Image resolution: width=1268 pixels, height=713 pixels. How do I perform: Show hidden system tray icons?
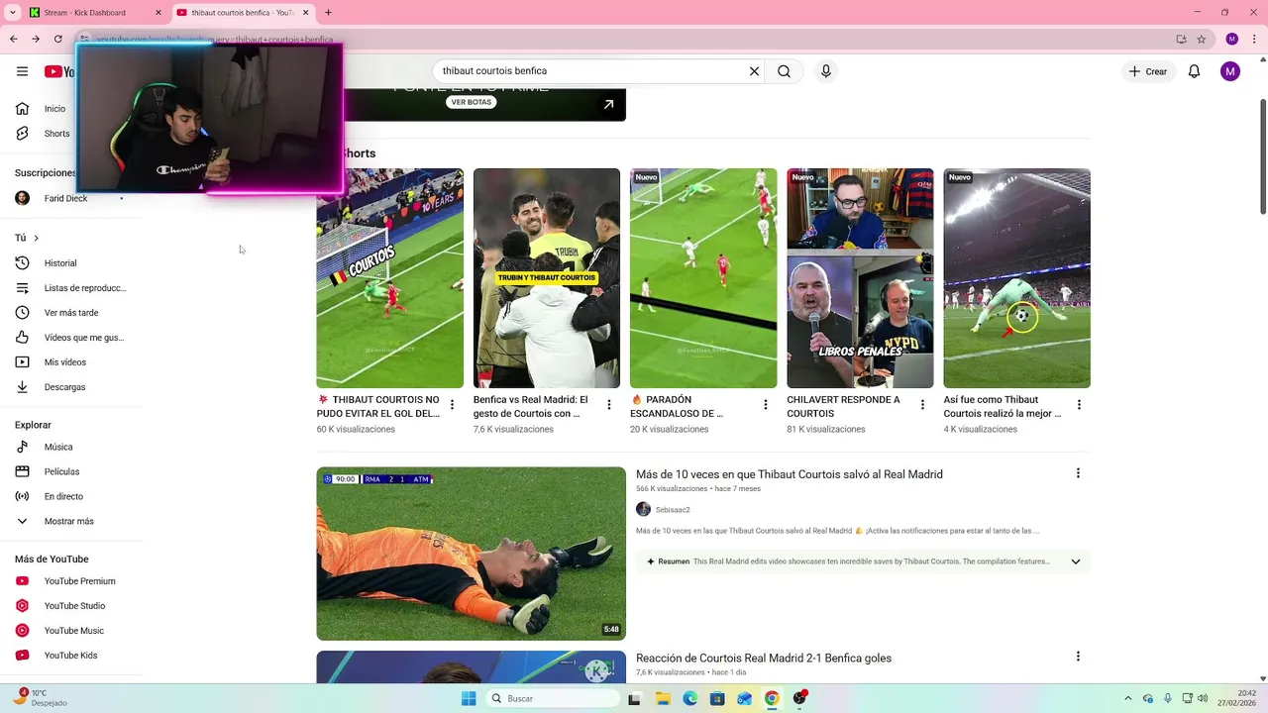point(1127,698)
